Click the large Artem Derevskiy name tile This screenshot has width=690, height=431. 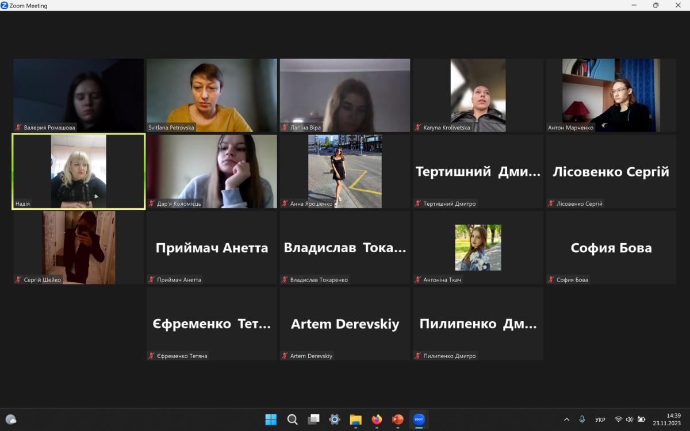click(x=345, y=324)
